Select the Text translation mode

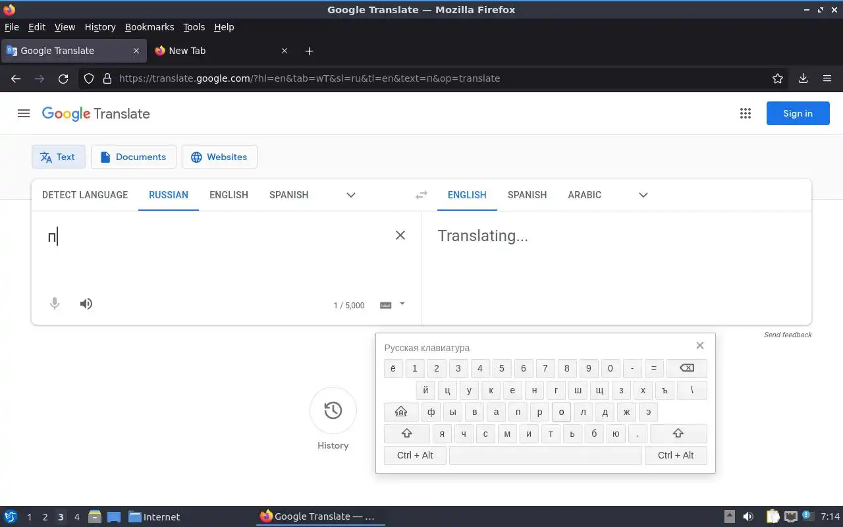point(58,157)
